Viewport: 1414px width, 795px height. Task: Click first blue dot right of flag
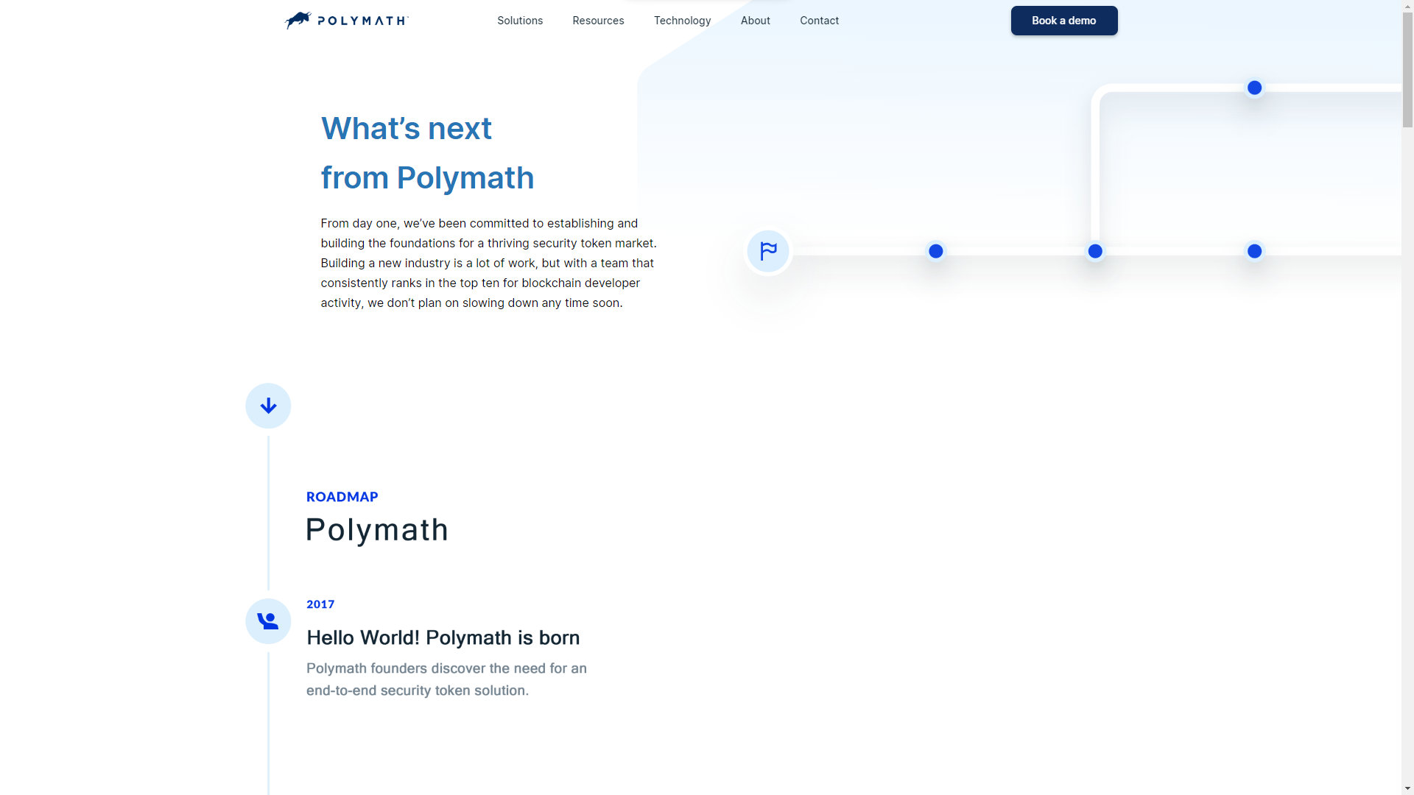(935, 252)
